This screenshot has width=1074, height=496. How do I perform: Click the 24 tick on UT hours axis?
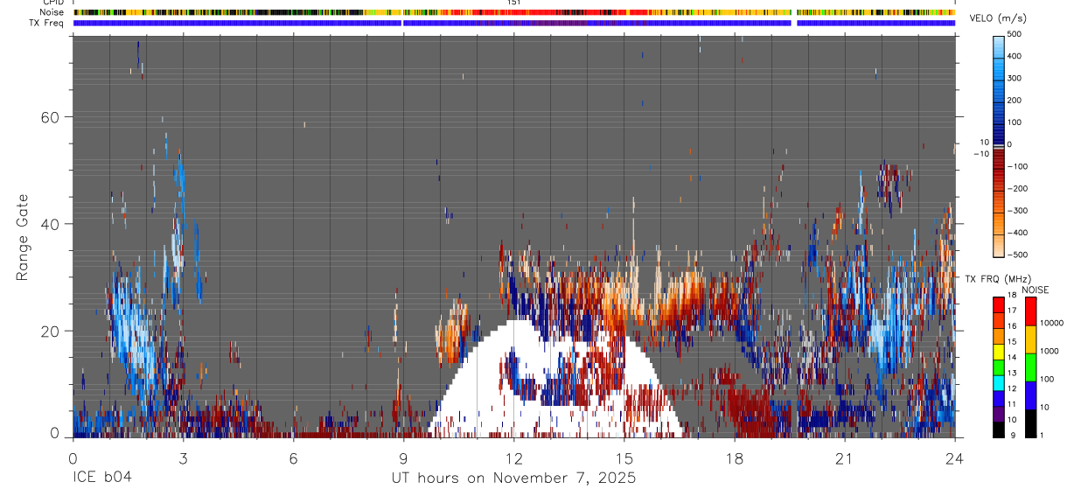(955, 458)
